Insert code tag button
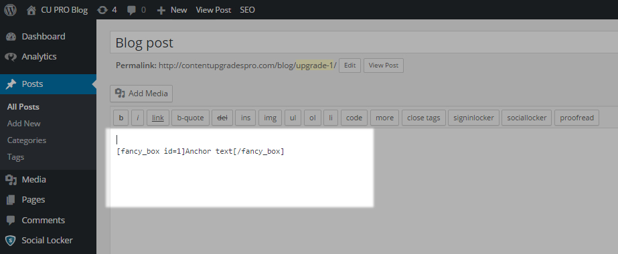Screen dimensions: 618x254 coord(354,118)
